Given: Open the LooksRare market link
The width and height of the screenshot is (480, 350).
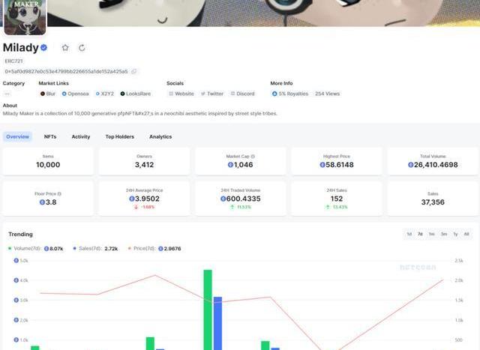Looking at the screenshot, I should click(x=135, y=94).
